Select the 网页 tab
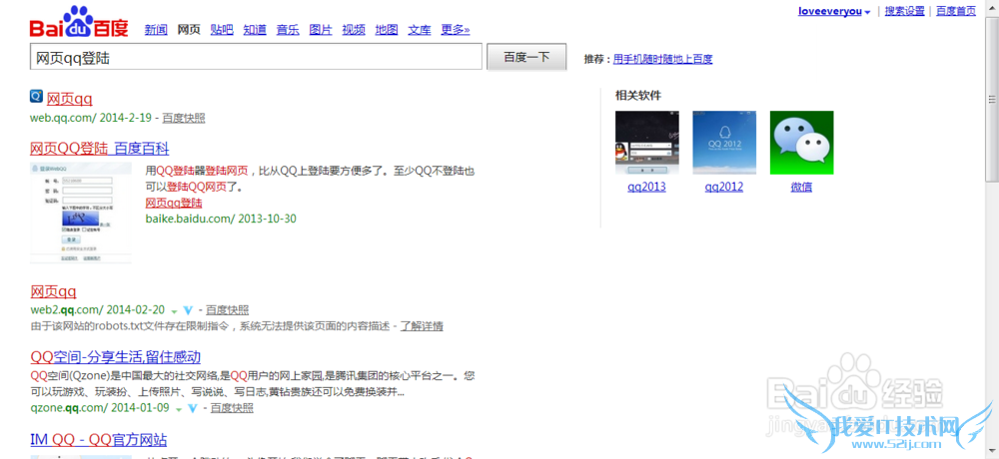 [x=189, y=29]
